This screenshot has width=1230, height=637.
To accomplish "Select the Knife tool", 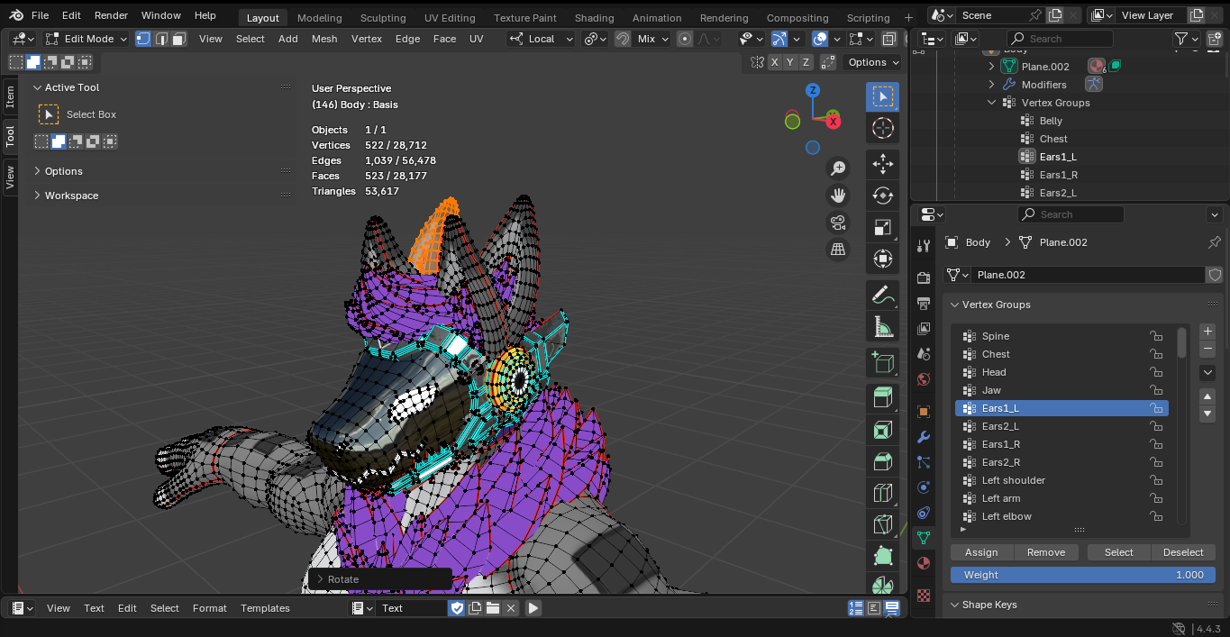I will tap(883, 525).
